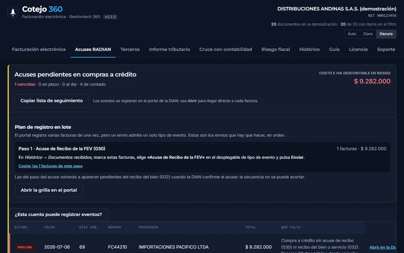Viewport: 404px width, 253px height.
Task: Click the Cotejo 360 rocket logo
Action: tap(13, 12)
